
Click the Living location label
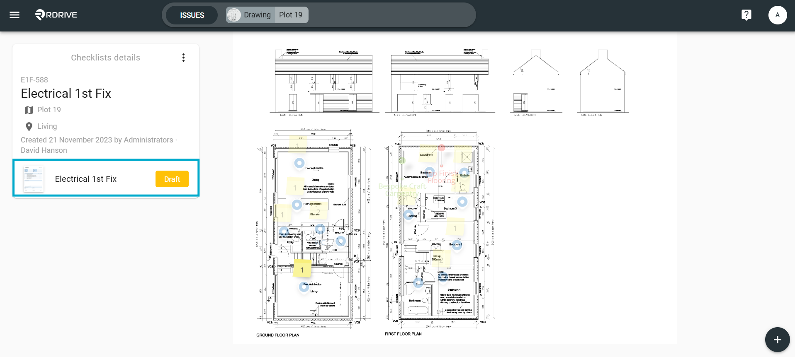point(47,126)
